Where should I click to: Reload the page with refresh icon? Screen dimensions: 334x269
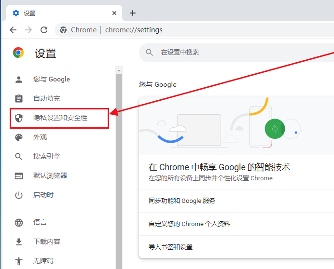tap(44, 30)
